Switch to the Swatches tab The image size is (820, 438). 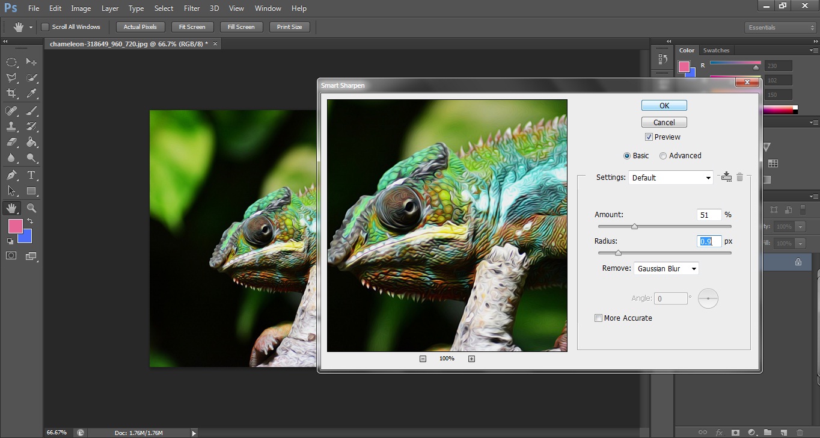[716, 50]
